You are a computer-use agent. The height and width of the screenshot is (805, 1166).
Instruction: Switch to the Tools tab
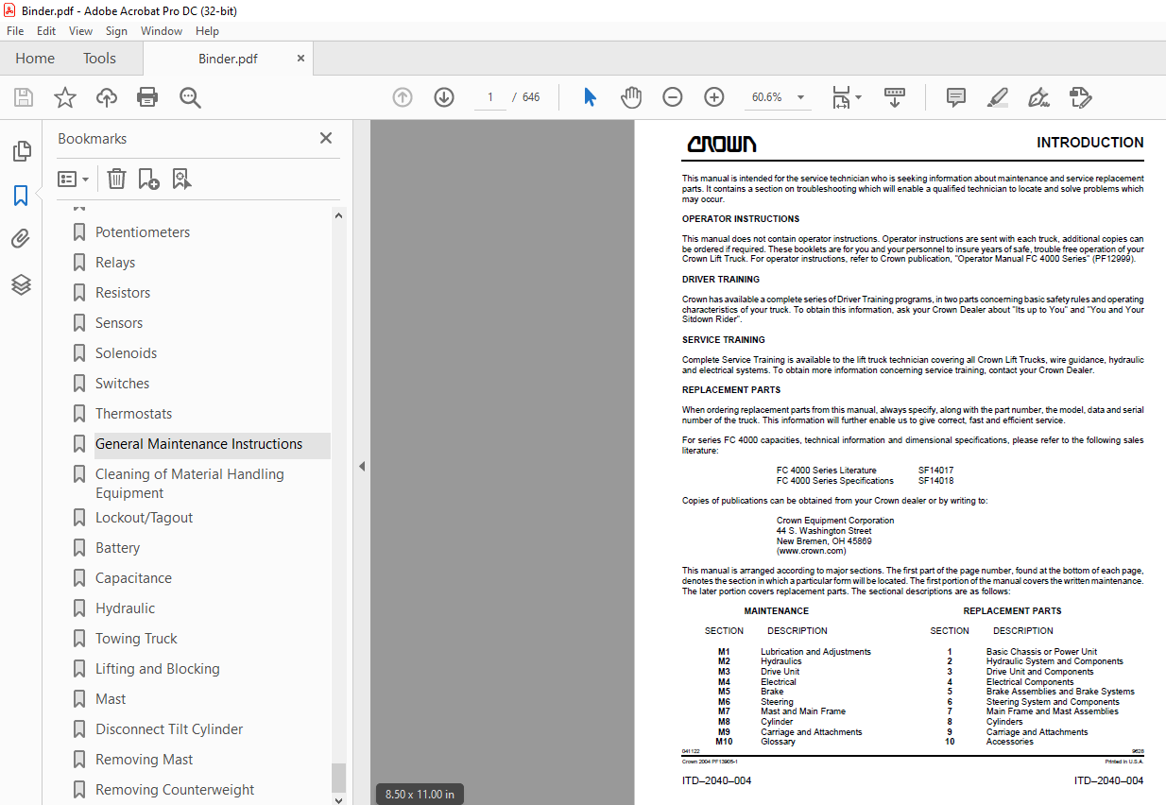pos(99,59)
